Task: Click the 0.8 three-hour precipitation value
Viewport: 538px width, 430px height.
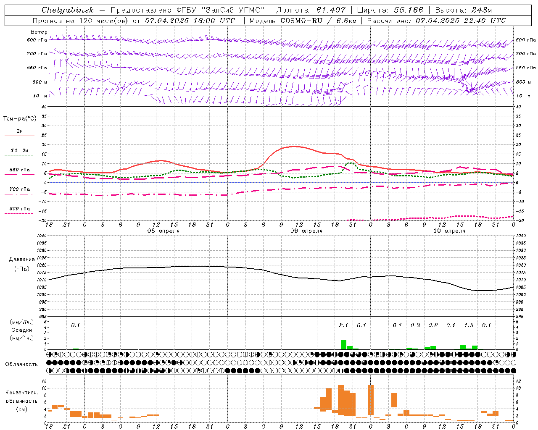Action: click(x=433, y=325)
